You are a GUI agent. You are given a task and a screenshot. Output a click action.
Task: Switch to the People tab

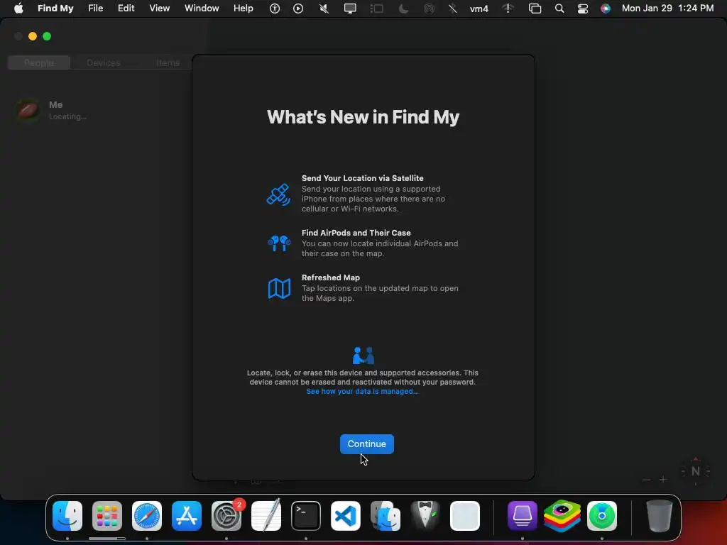click(39, 62)
